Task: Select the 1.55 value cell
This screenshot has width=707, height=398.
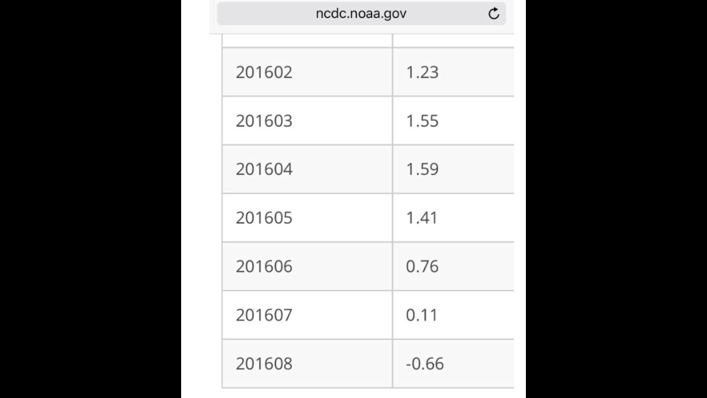Action: (454, 121)
